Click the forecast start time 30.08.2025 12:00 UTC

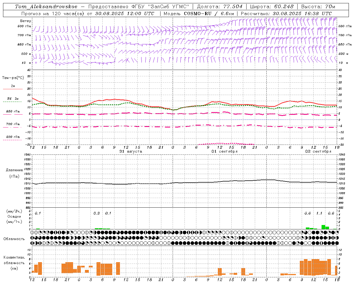point(125,13)
